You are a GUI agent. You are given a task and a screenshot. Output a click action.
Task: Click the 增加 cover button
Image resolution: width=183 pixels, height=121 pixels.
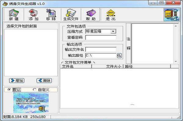coord(17,81)
